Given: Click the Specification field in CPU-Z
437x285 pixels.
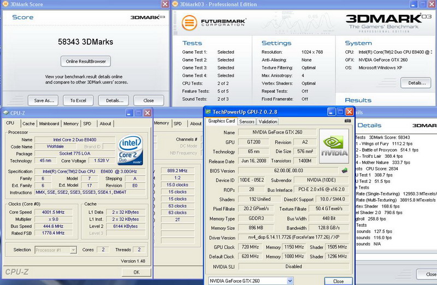Looking at the screenshot, I should tap(90, 171).
